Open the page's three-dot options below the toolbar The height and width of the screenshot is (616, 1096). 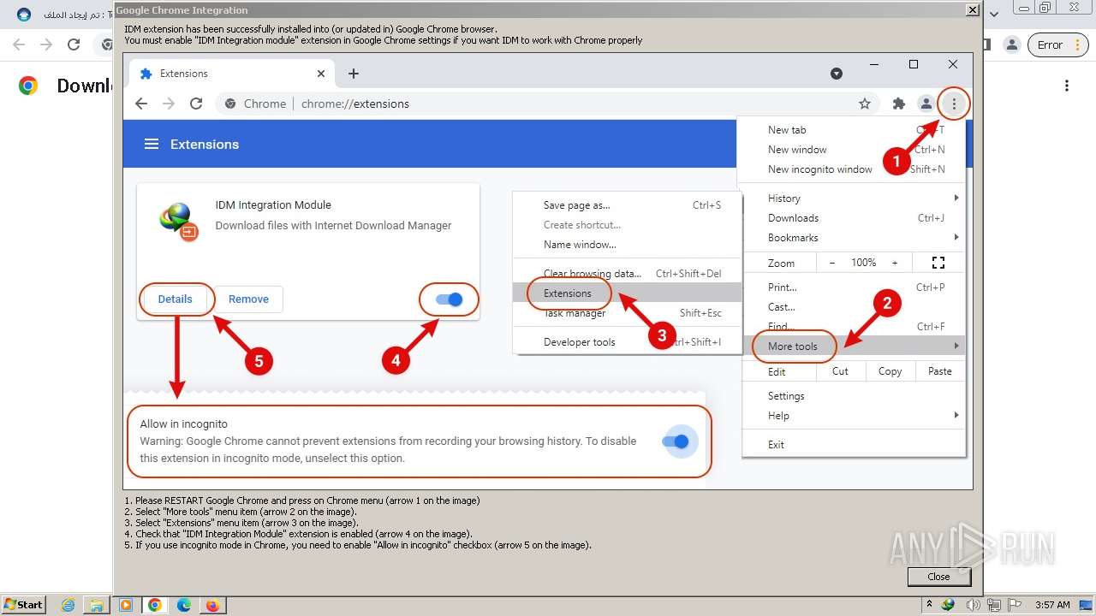1067,86
